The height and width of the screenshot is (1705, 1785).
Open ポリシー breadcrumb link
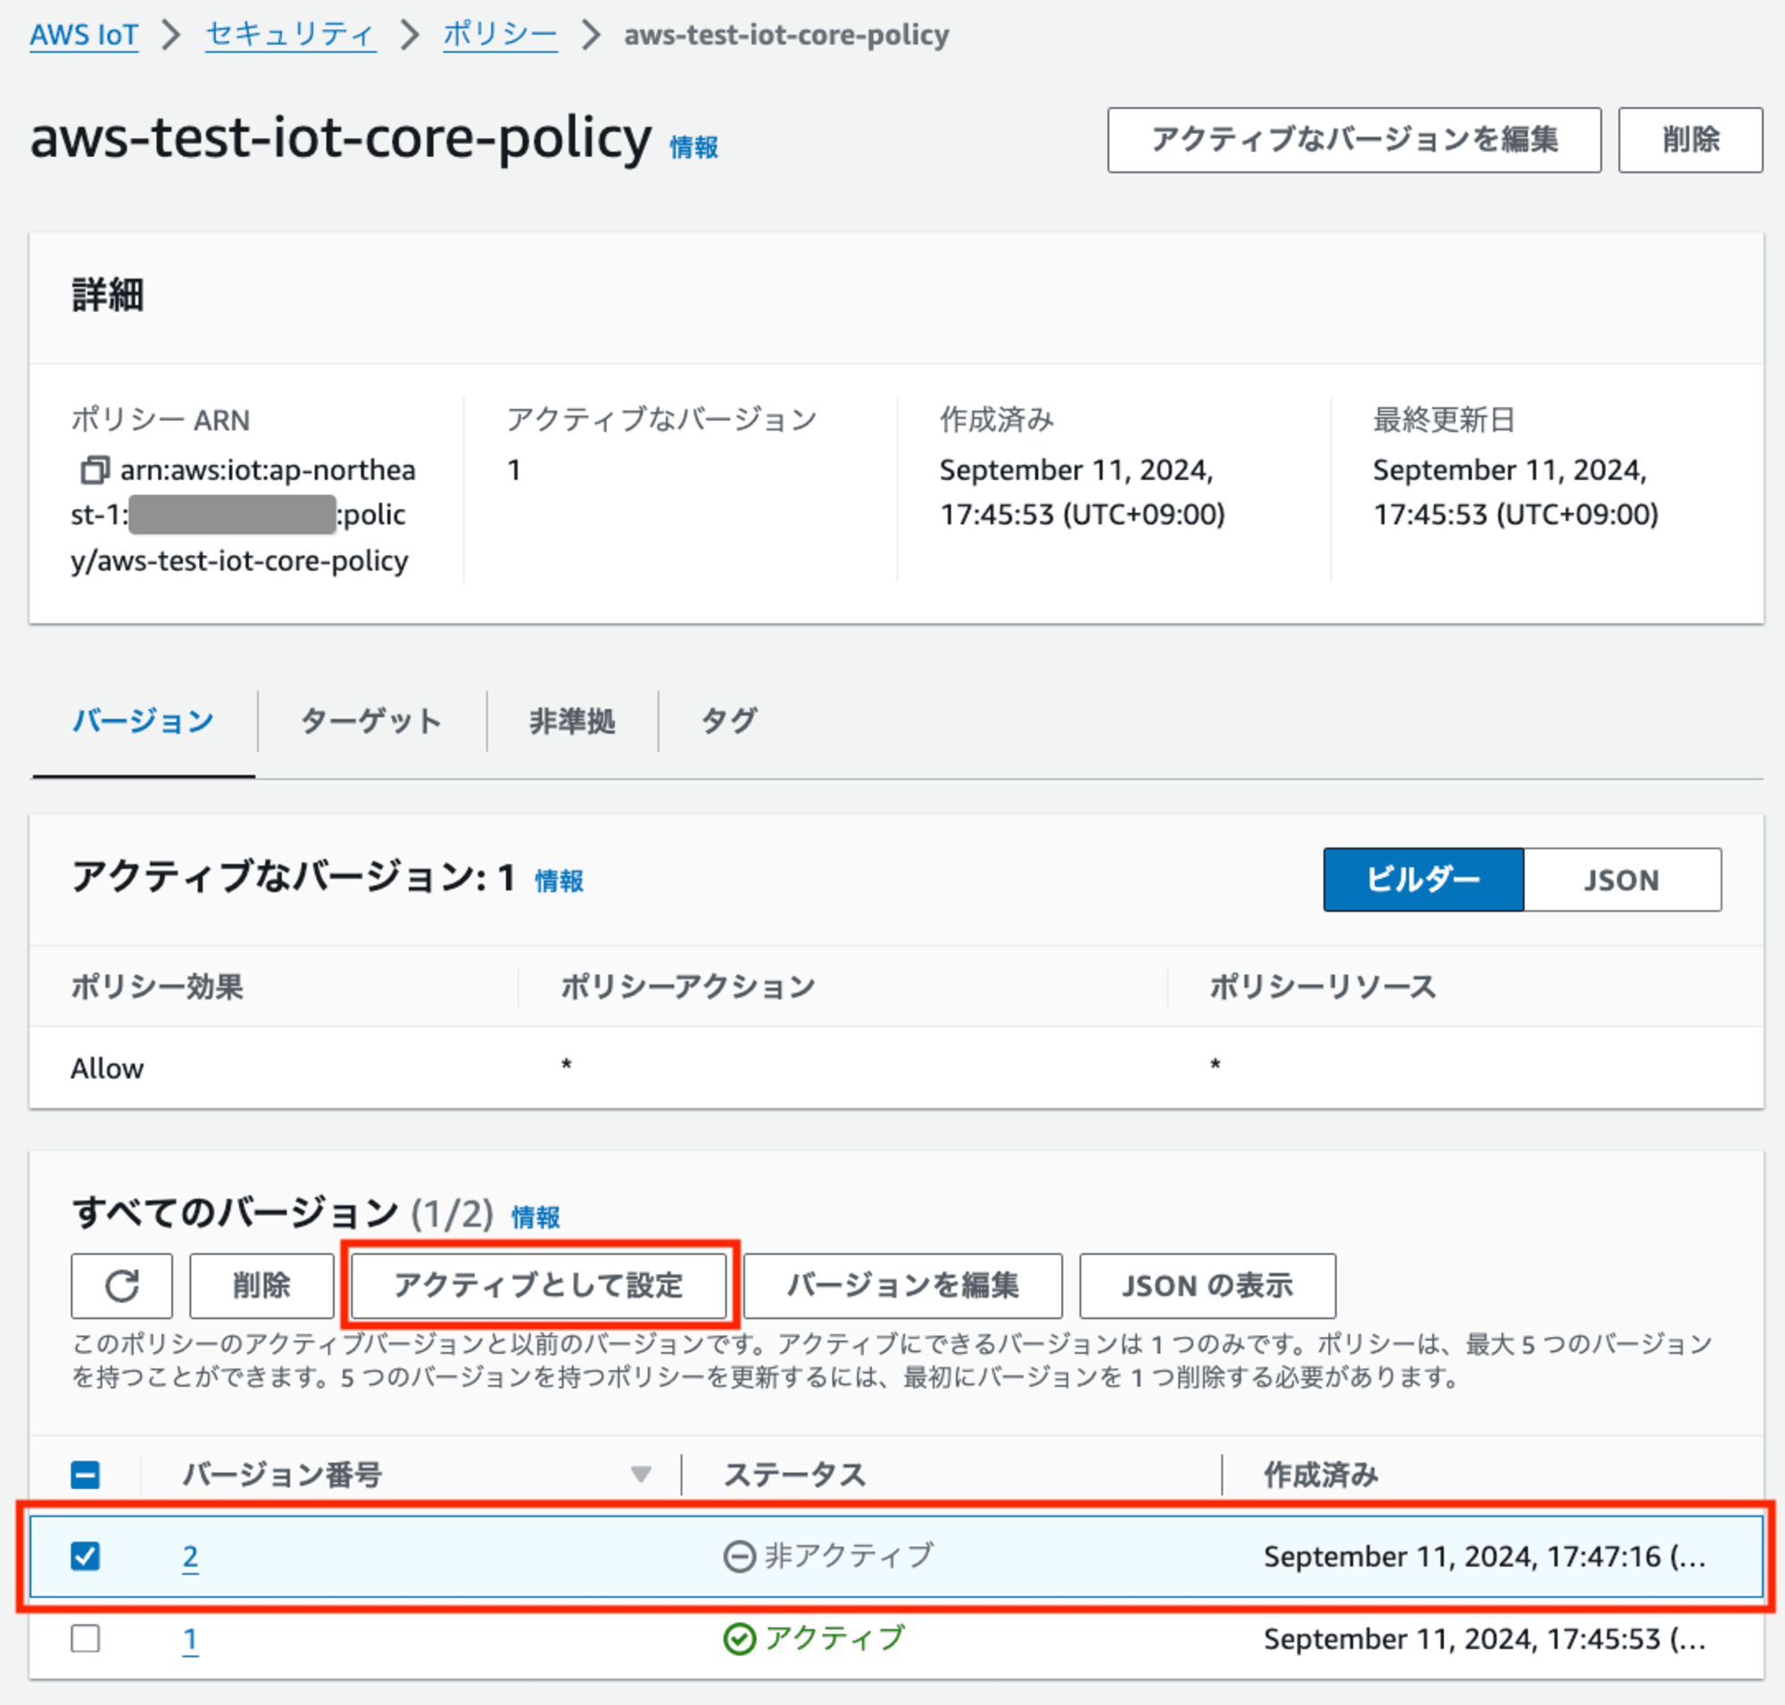coord(500,35)
